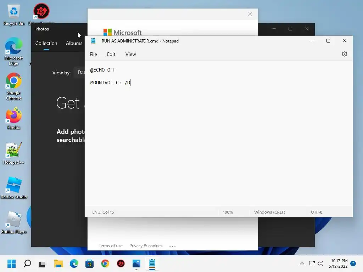
Task: Open Notepad settings gear
Action: coord(344,54)
